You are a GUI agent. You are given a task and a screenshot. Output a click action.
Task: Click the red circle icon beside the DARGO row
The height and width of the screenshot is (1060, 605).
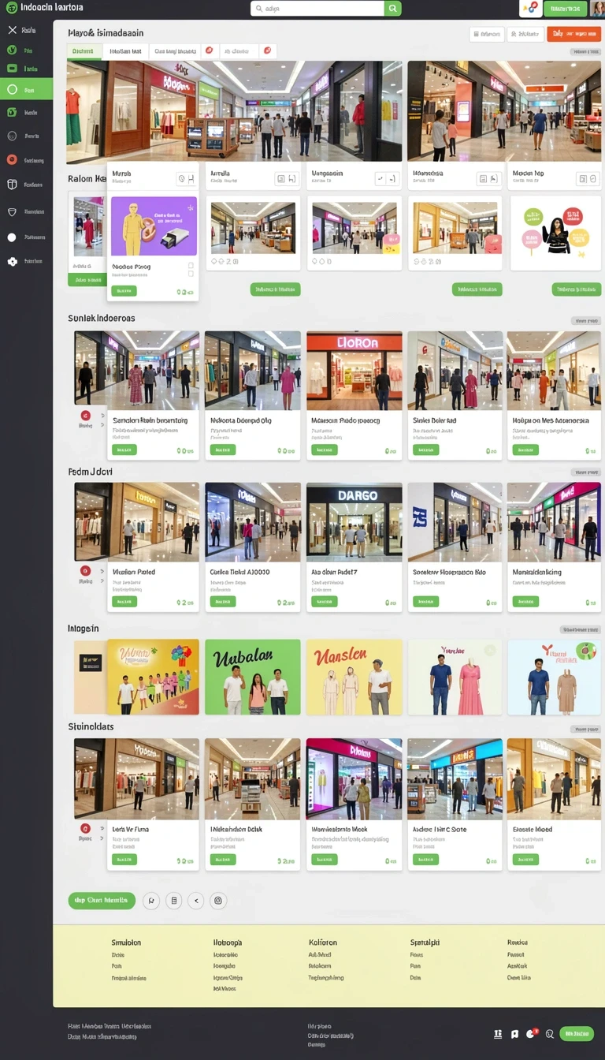click(x=85, y=570)
